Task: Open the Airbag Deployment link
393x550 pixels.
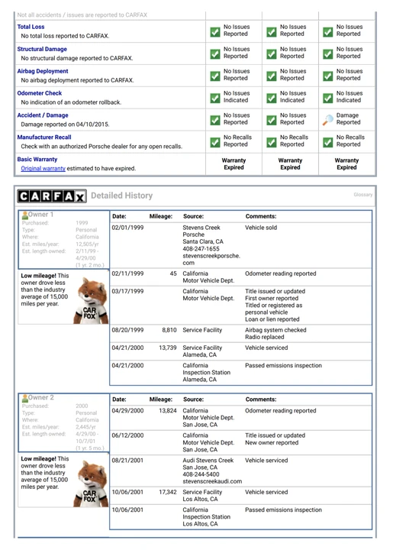Action: point(43,71)
